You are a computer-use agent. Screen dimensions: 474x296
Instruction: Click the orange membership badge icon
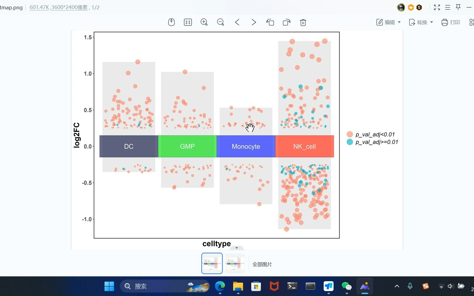click(411, 7)
